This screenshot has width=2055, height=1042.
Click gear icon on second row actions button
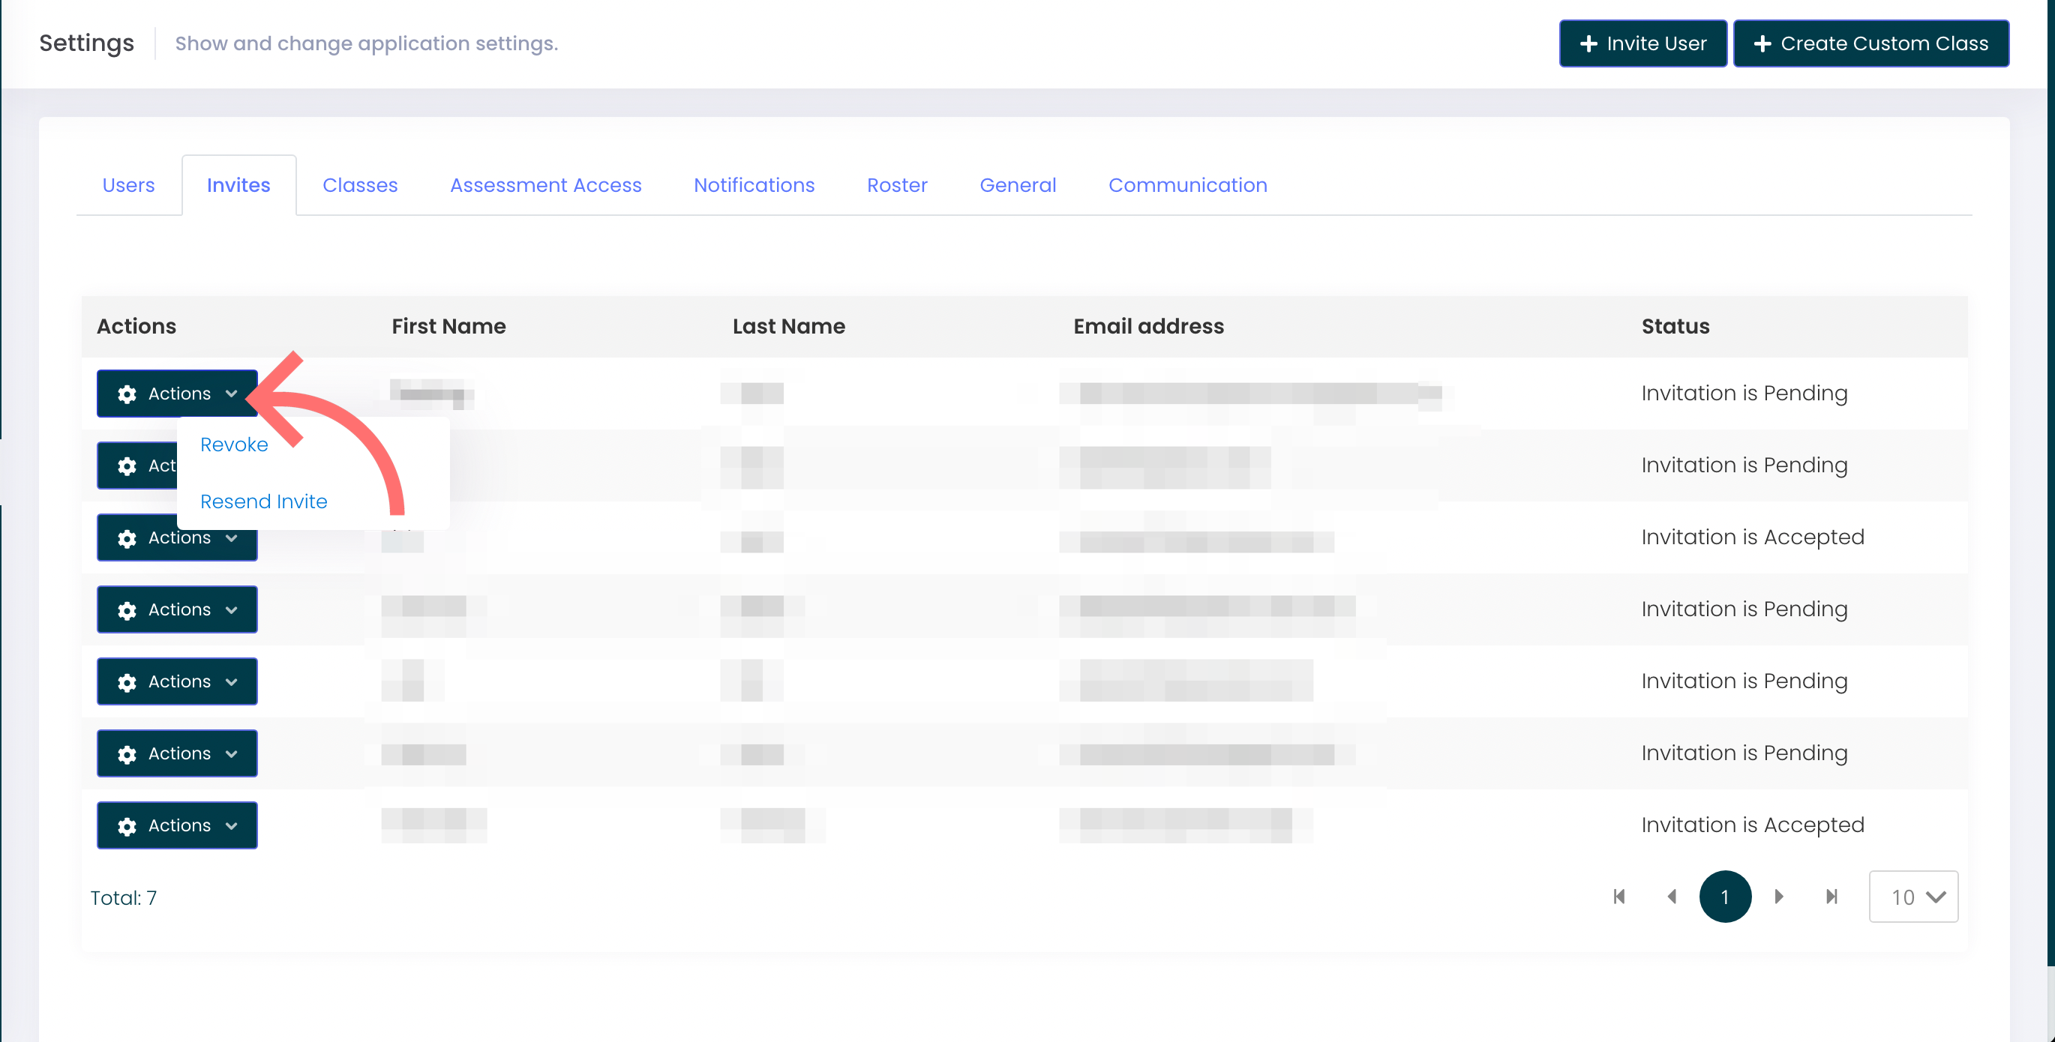click(127, 466)
